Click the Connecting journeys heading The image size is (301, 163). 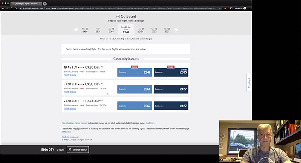pyautogui.click(x=126, y=59)
